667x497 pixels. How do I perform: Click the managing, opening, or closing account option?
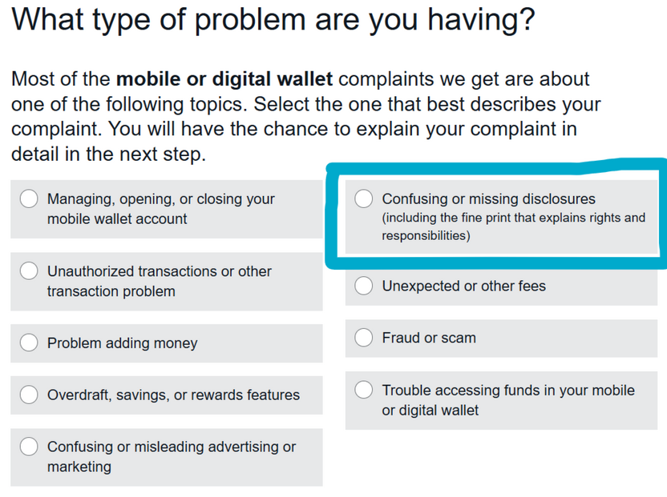160,208
